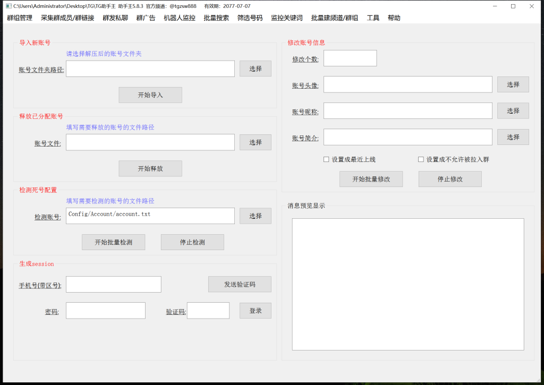This screenshot has height=385, width=544.
Task: Focus the 账号昵称 input field
Action: tap(407, 110)
